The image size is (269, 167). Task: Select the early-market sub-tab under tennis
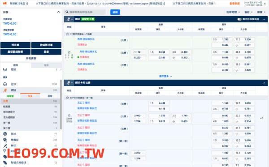click(50, 96)
